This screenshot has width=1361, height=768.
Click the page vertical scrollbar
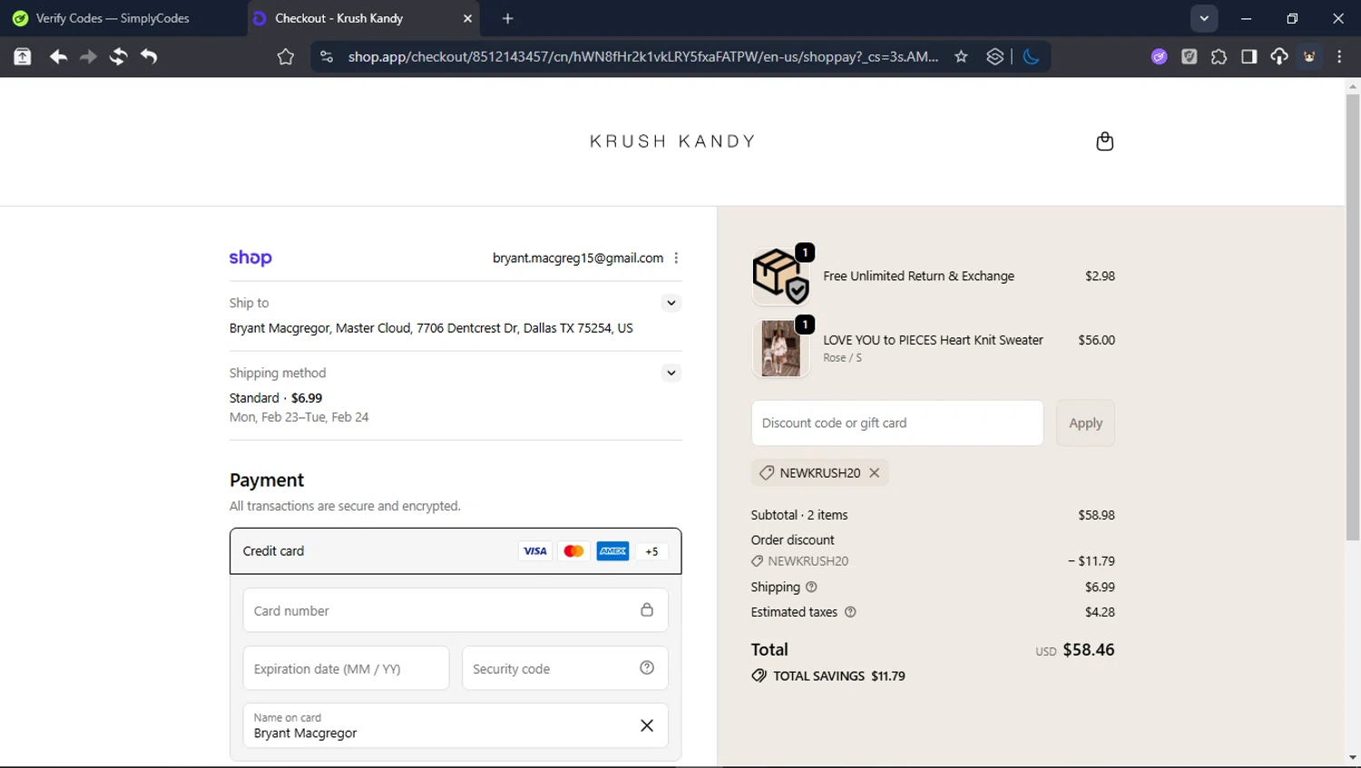(x=1353, y=317)
